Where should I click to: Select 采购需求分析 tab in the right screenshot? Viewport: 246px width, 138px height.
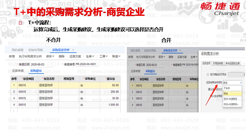click(170, 51)
